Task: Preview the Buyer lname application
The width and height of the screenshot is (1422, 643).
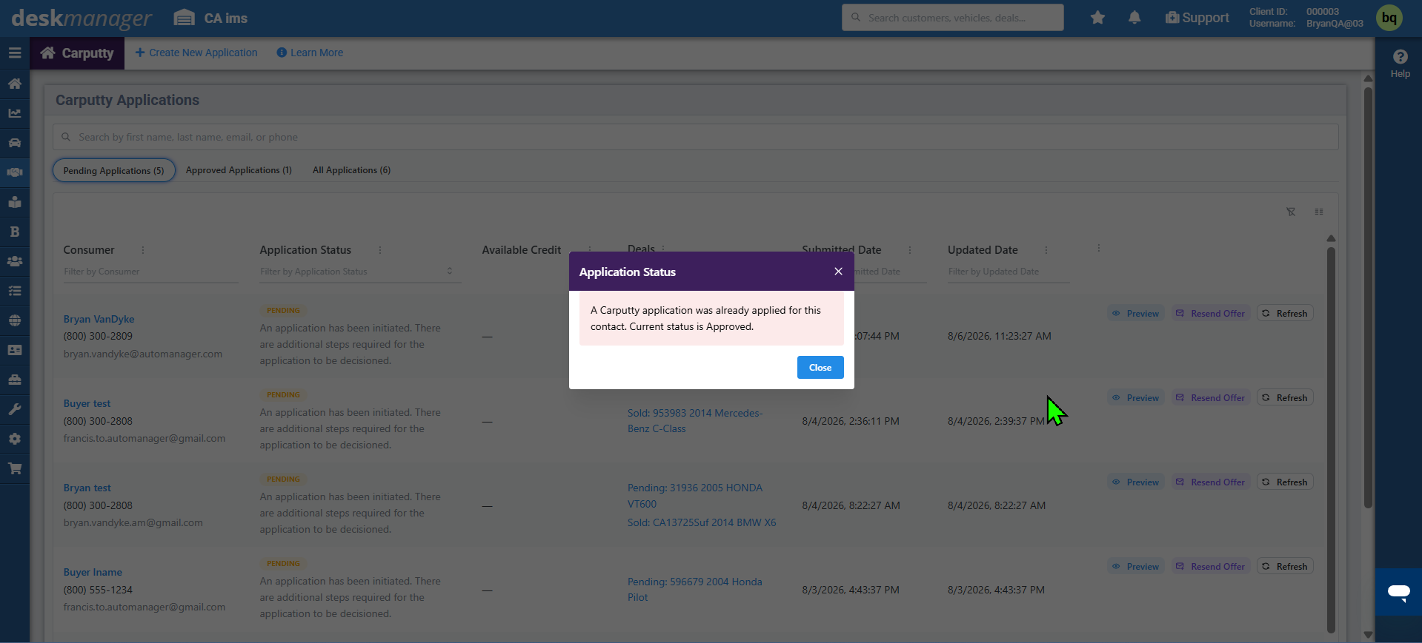Action: 1136,567
